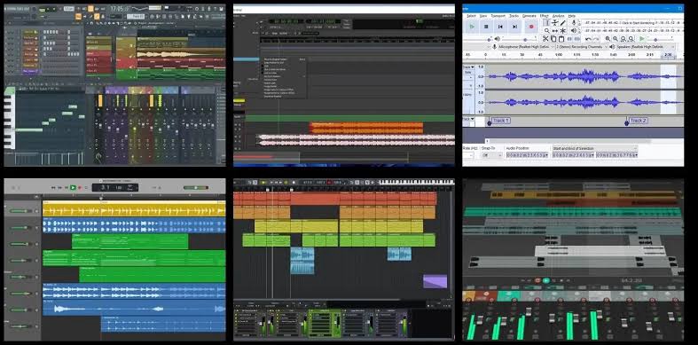
Task: Open the Recording Channels dropdown in Audacity
Action: (x=583, y=47)
